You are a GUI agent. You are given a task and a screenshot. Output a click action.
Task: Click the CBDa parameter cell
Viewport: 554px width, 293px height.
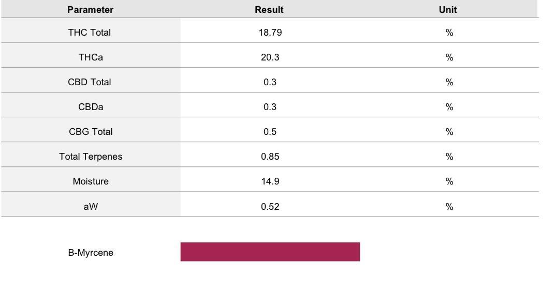[91, 107]
